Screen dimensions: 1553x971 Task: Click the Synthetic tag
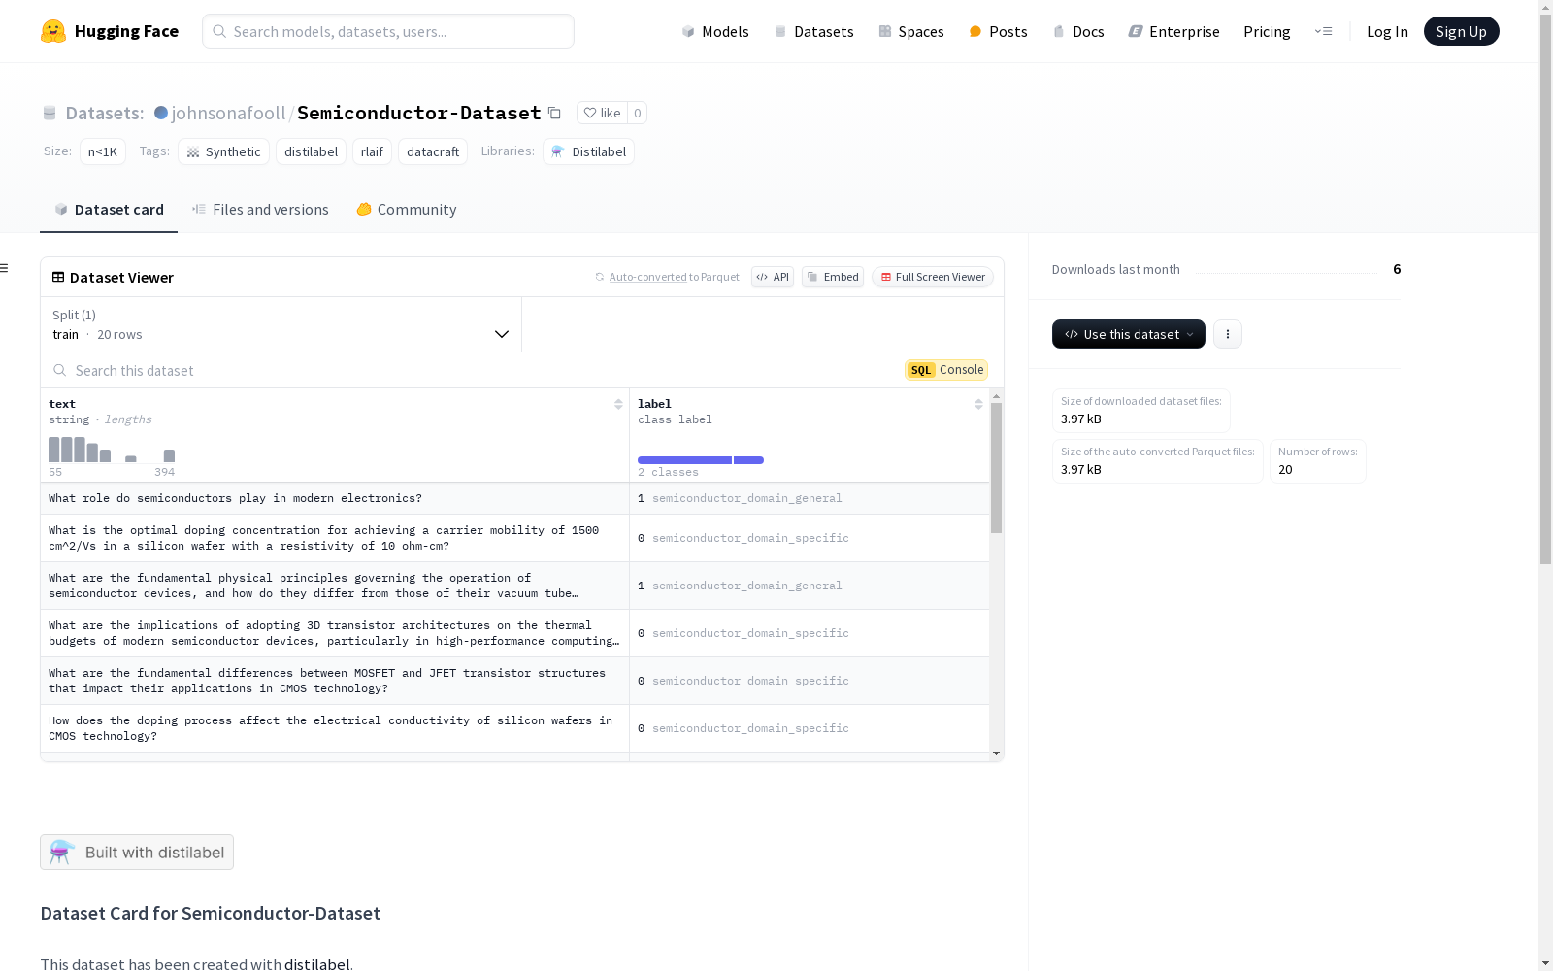coord(223,151)
